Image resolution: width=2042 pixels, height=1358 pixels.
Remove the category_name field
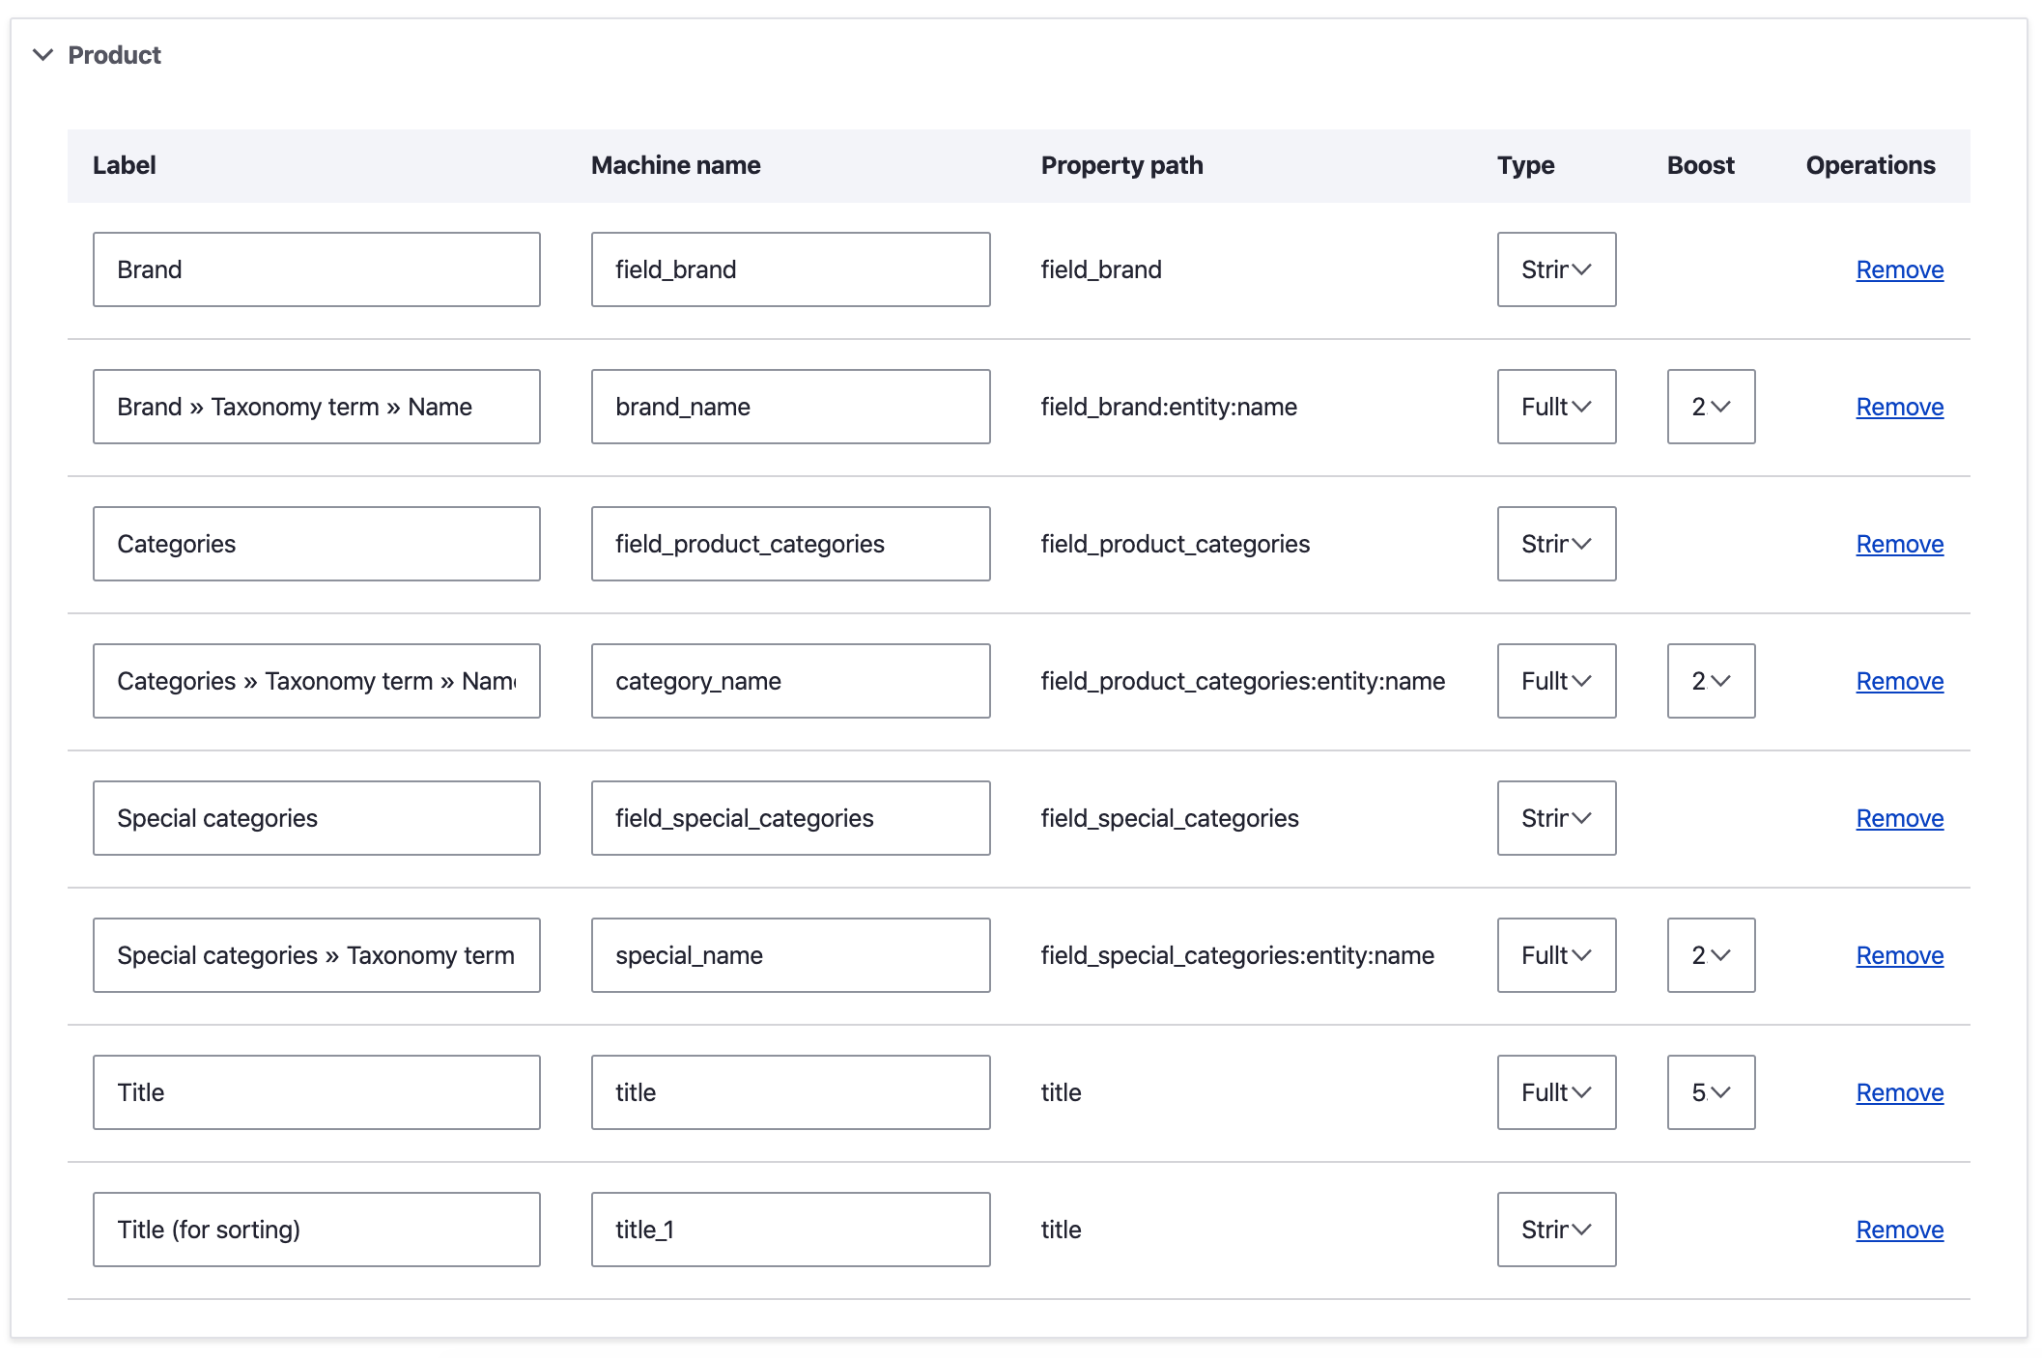[1899, 681]
